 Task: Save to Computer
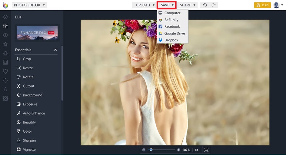click(173, 13)
